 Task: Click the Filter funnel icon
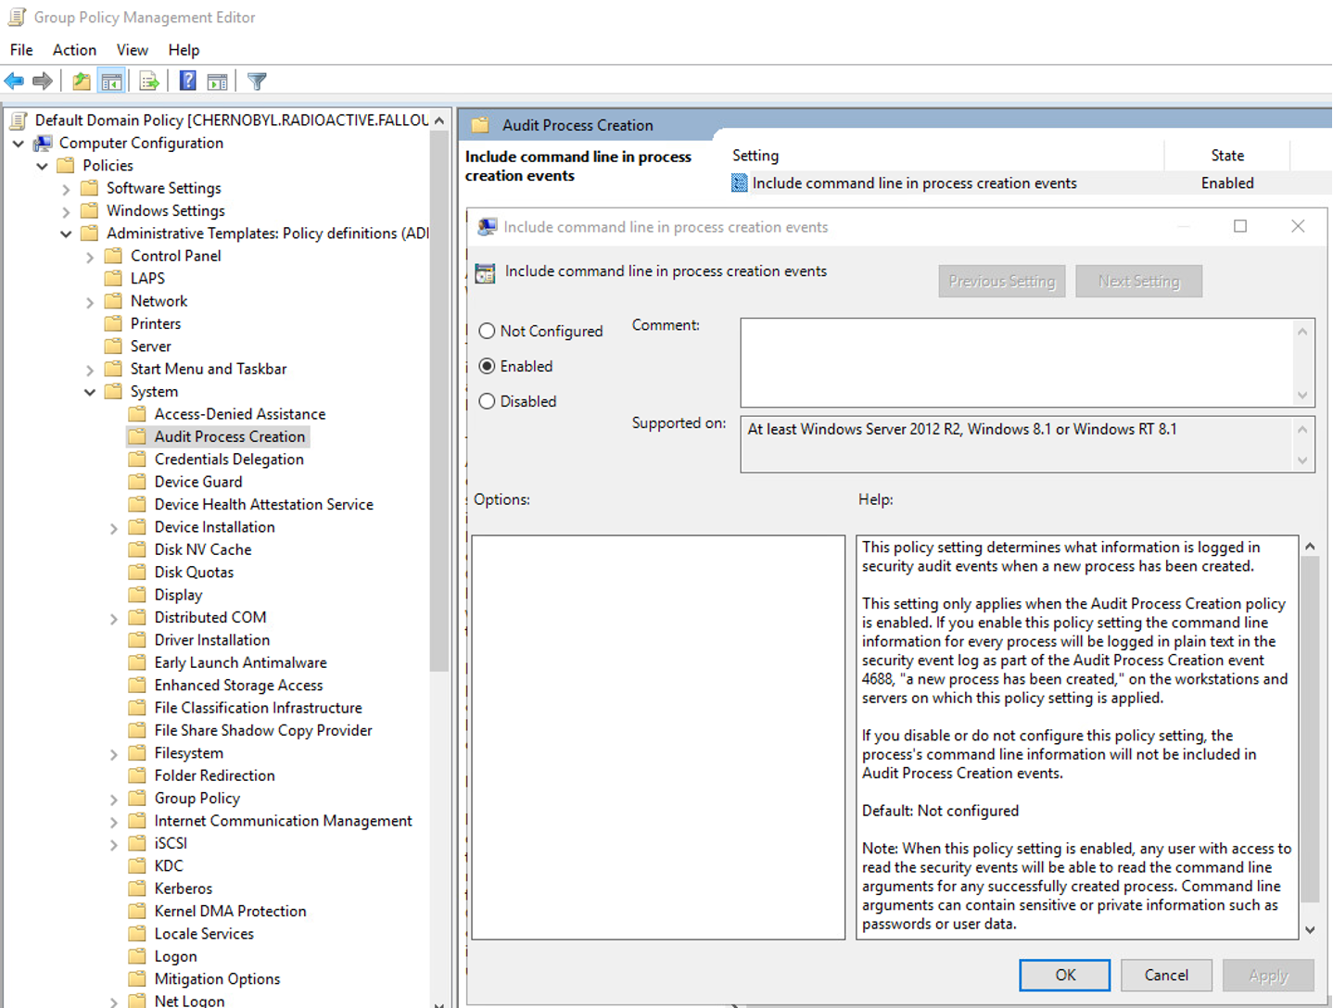pos(257,82)
